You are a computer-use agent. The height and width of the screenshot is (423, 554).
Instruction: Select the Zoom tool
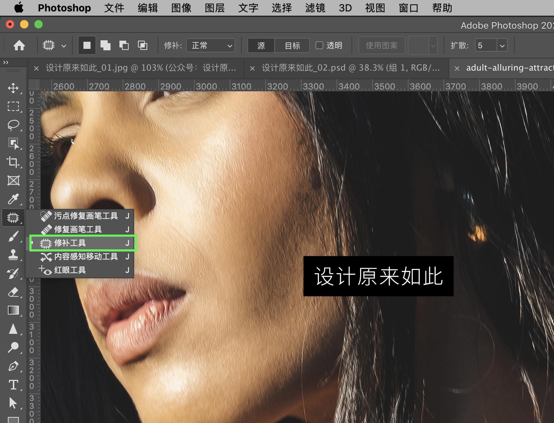coord(13,347)
